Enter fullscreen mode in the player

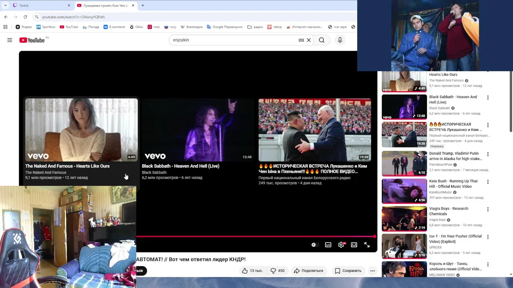[367, 245]
